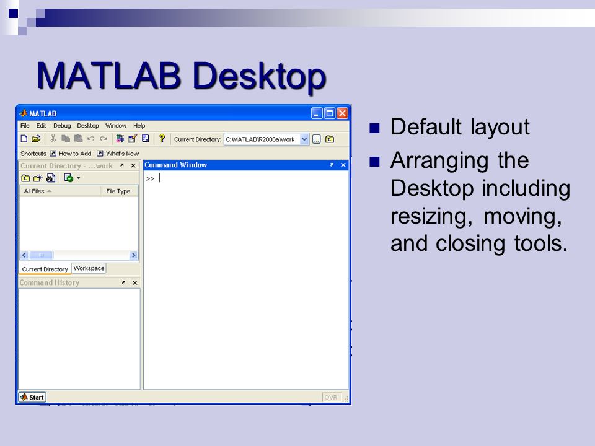Open the Help menu
Viewport: 595px width, 446px height.
(139, 126)
